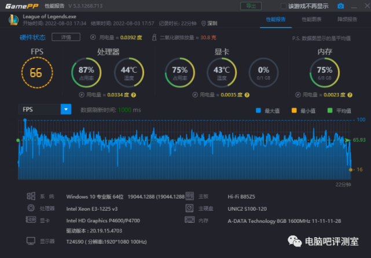Viewport: 371px width, 258px height.
Task: Click the carbon dioxide emission bottle icon
Action: pos(154,38)
